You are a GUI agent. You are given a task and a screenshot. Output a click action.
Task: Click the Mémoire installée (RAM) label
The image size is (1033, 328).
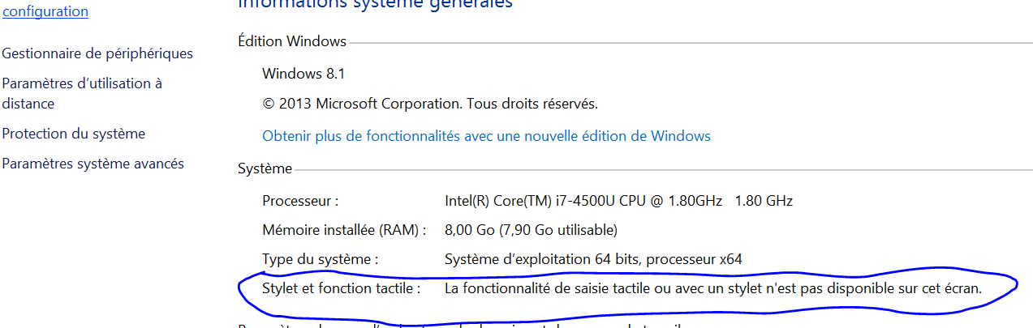(x=344, y=230)
